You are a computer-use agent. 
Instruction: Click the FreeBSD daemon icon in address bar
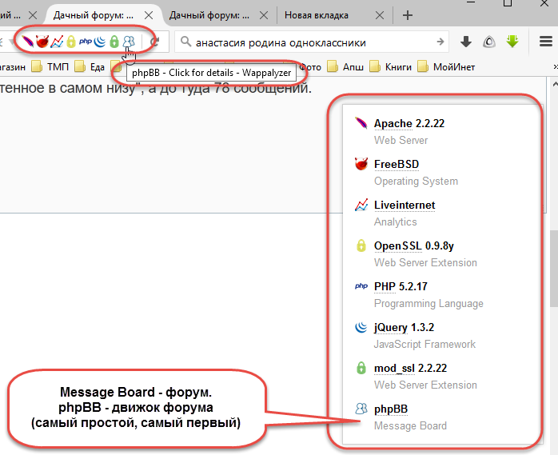coord(42,42)
